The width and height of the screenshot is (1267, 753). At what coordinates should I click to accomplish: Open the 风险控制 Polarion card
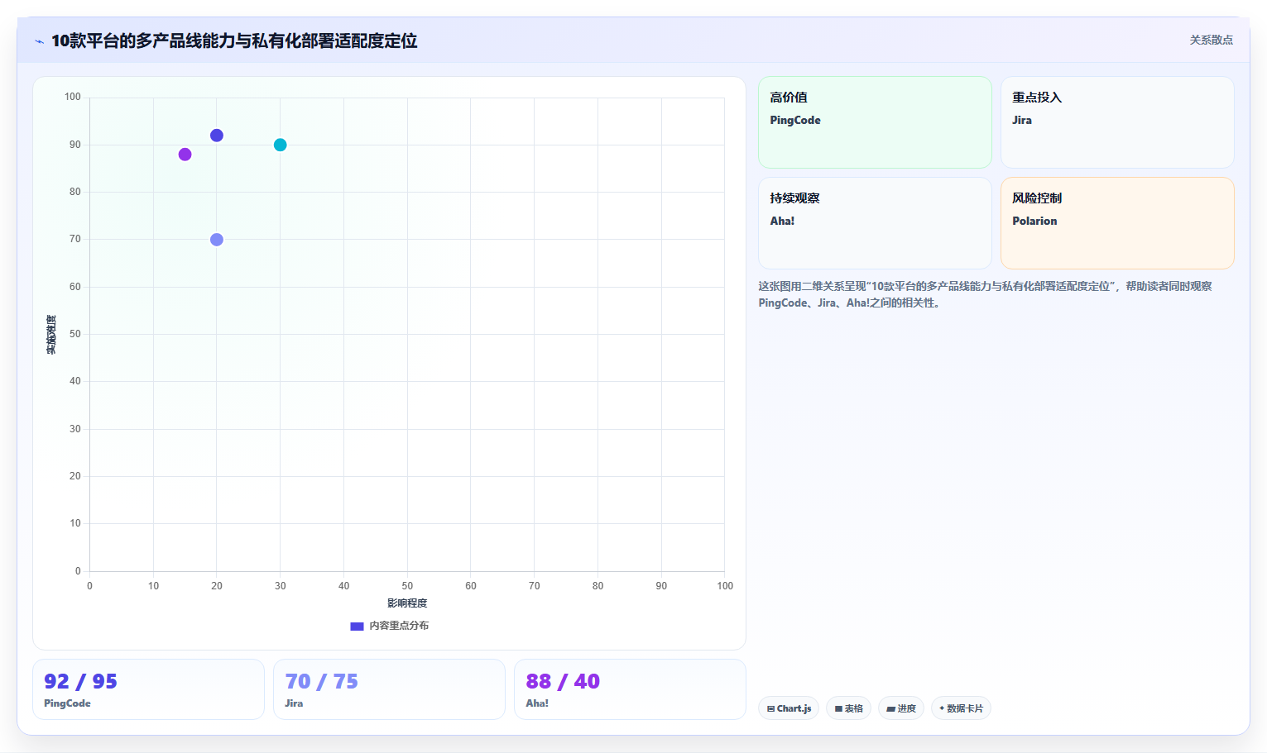(1117, 223)
